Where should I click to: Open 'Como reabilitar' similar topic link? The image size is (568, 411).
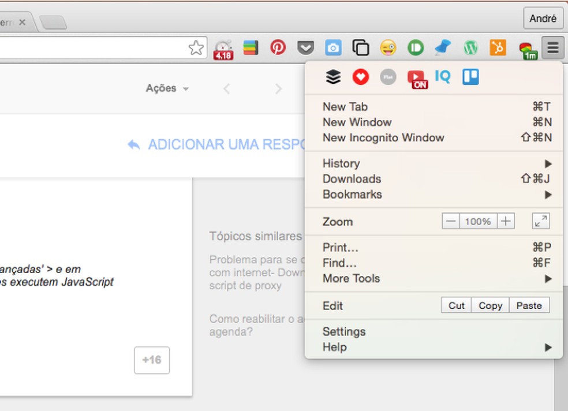pyautogui.click(x=257, y=325)
